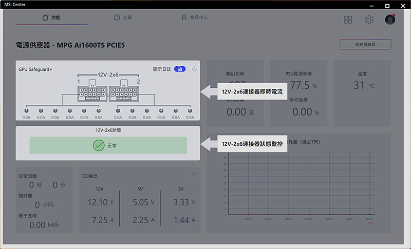411x249 pixels.
Task: Click the DC輸出 panel title
Action: [x=90, y=176]
